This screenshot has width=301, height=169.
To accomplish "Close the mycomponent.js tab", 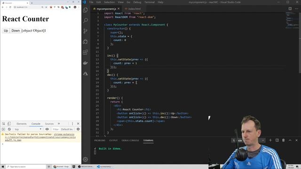I will 119,8.
